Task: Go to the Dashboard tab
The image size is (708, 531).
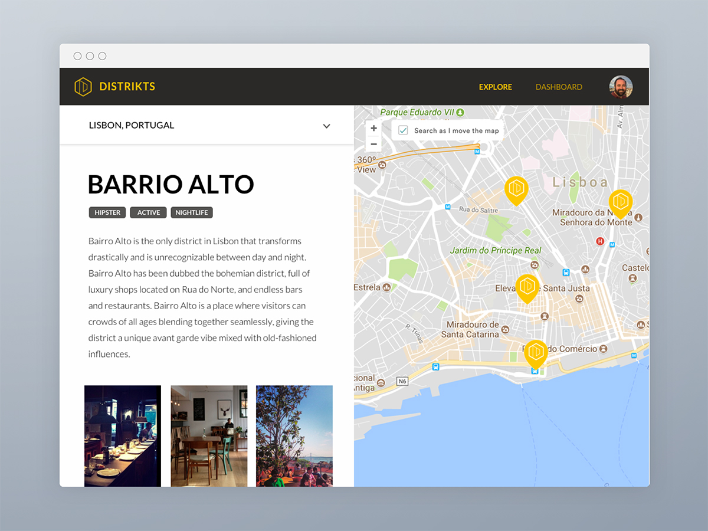Action: tap(559, 87)
